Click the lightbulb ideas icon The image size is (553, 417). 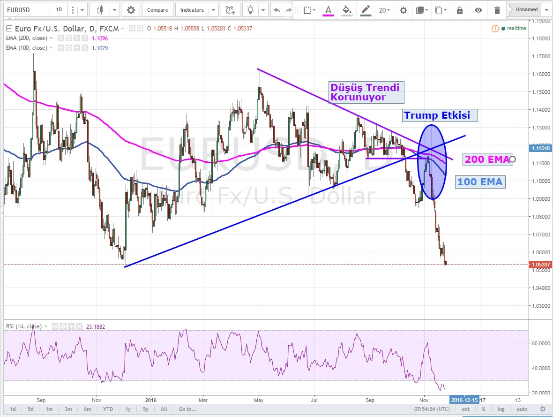(252, 10)
